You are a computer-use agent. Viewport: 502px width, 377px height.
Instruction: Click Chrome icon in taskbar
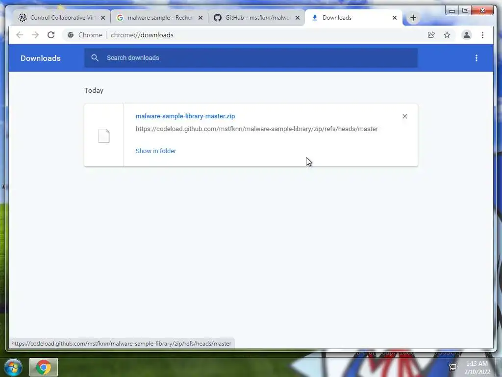coord(44,367)
